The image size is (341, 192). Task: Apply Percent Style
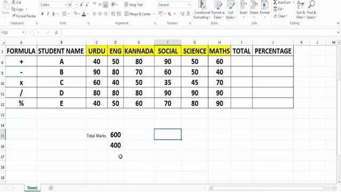pyautogui.click(x=169, y=14)
